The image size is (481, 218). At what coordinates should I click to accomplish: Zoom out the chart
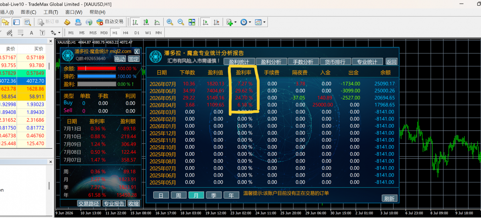(181, 22)
